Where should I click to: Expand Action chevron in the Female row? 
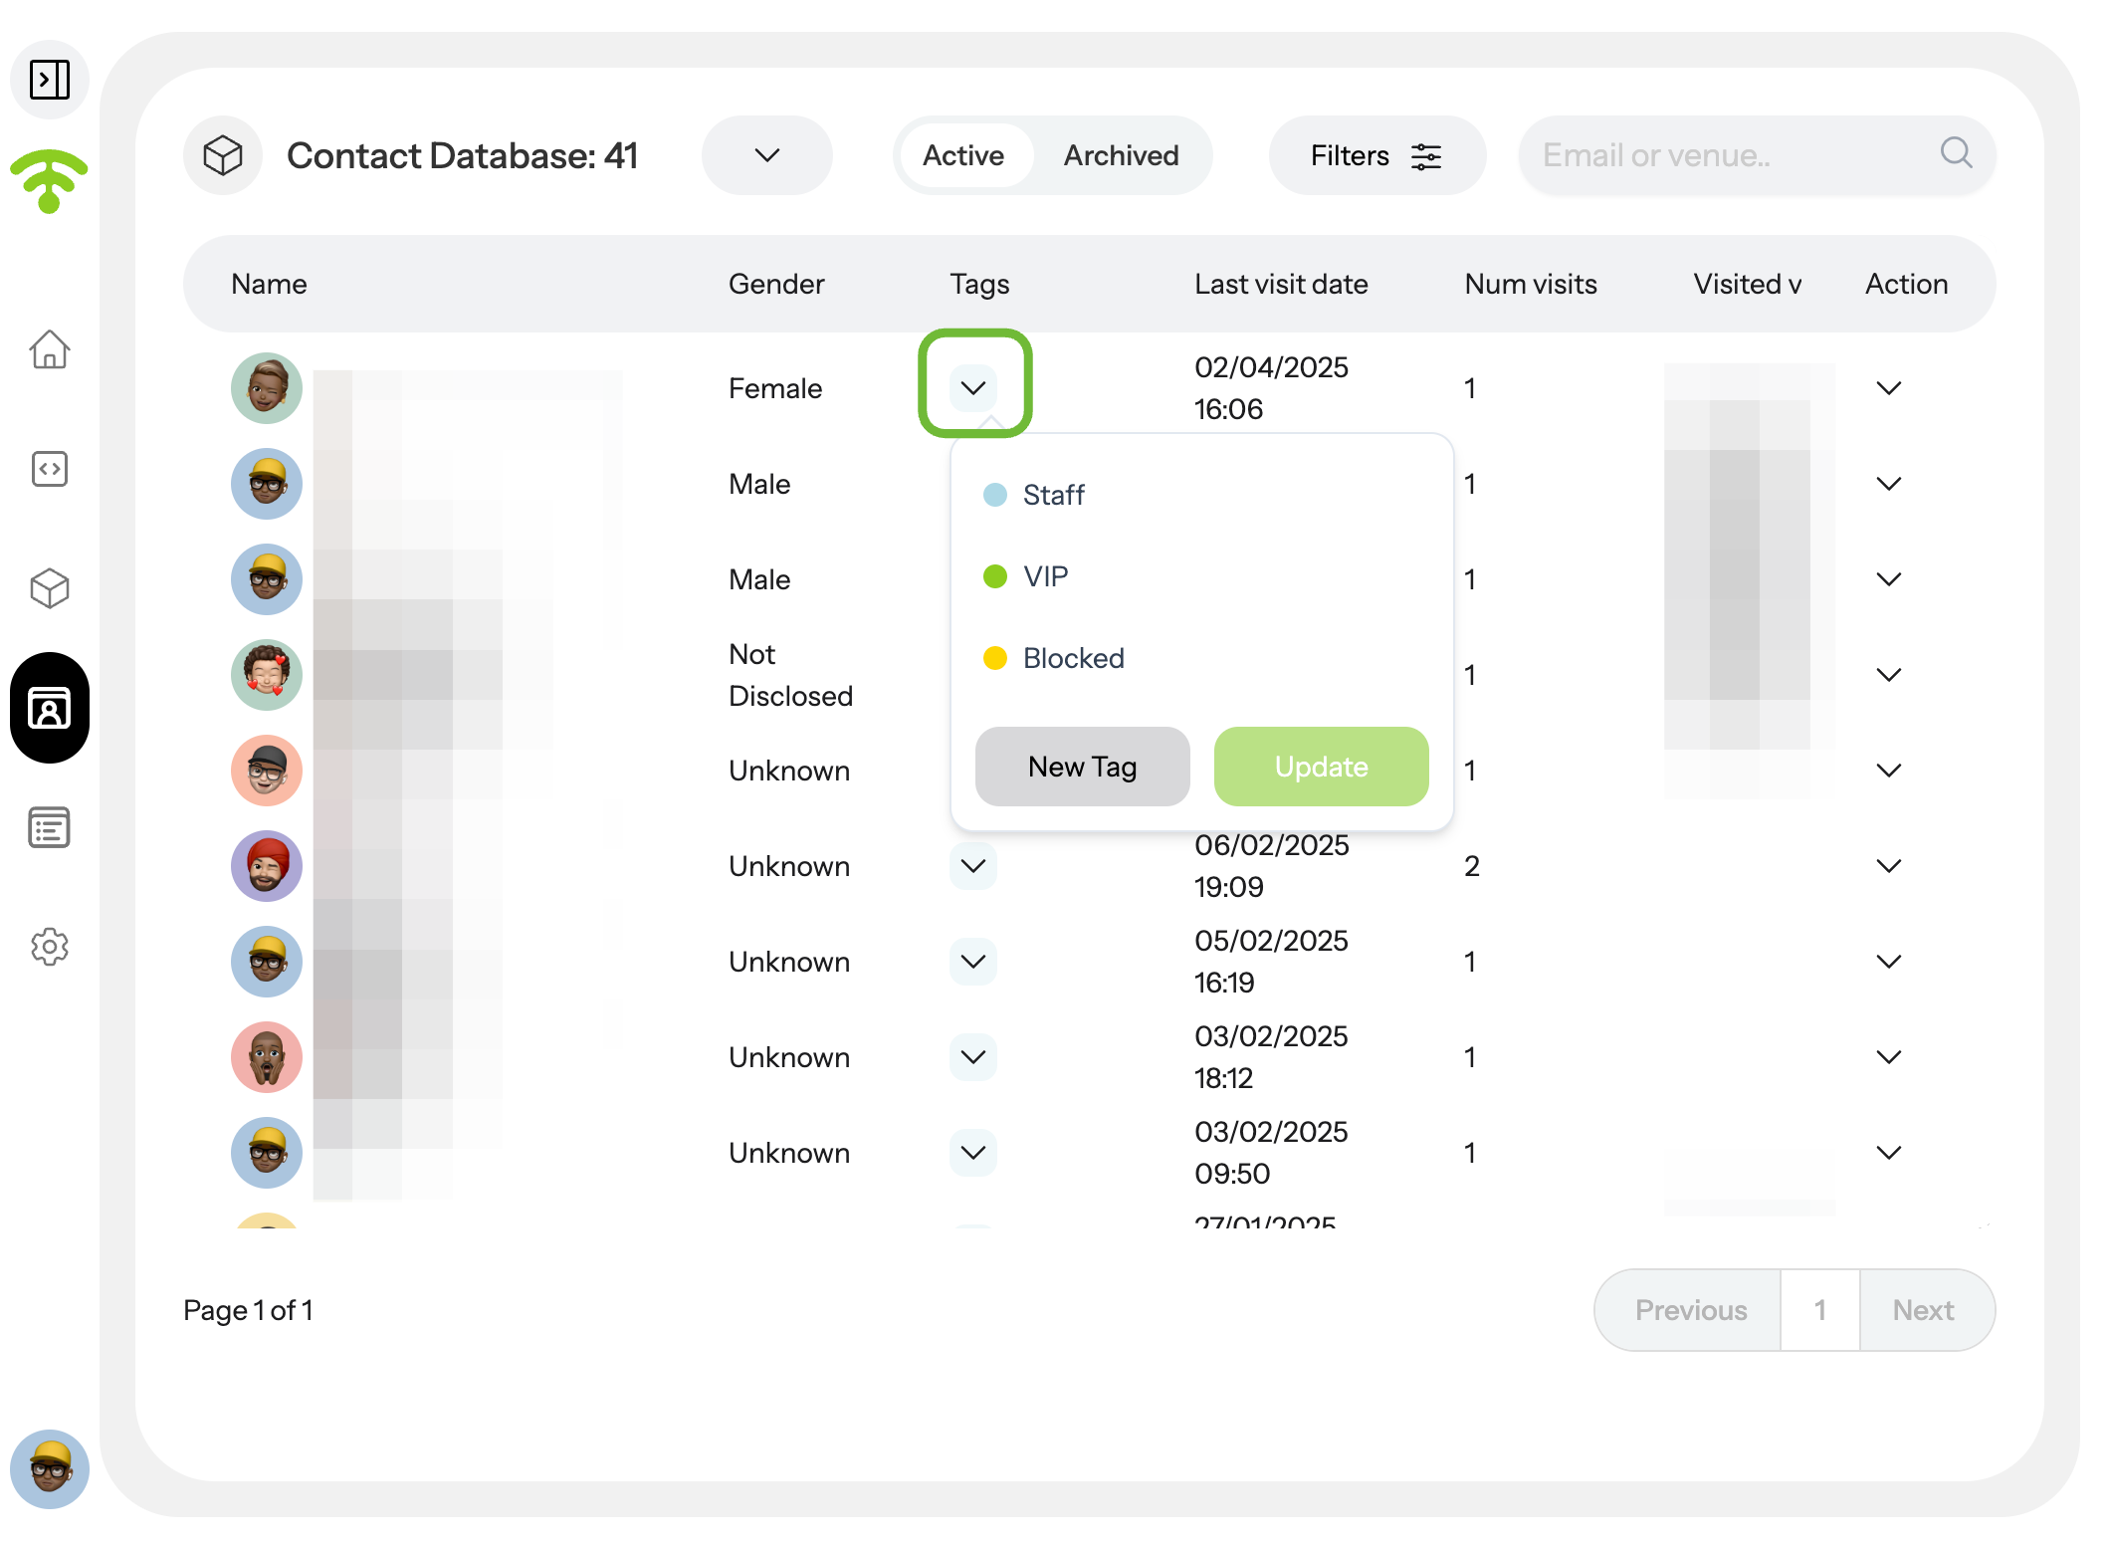[x=1888, y=388]
